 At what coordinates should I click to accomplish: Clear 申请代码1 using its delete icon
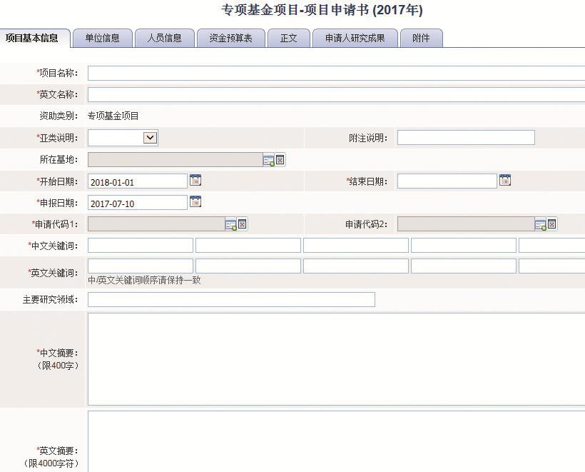pos(243,224)
